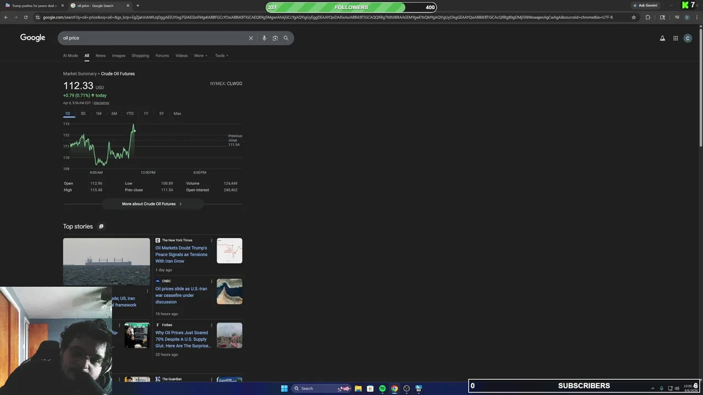Select the 5Y chart range

(x=161, y=114)
